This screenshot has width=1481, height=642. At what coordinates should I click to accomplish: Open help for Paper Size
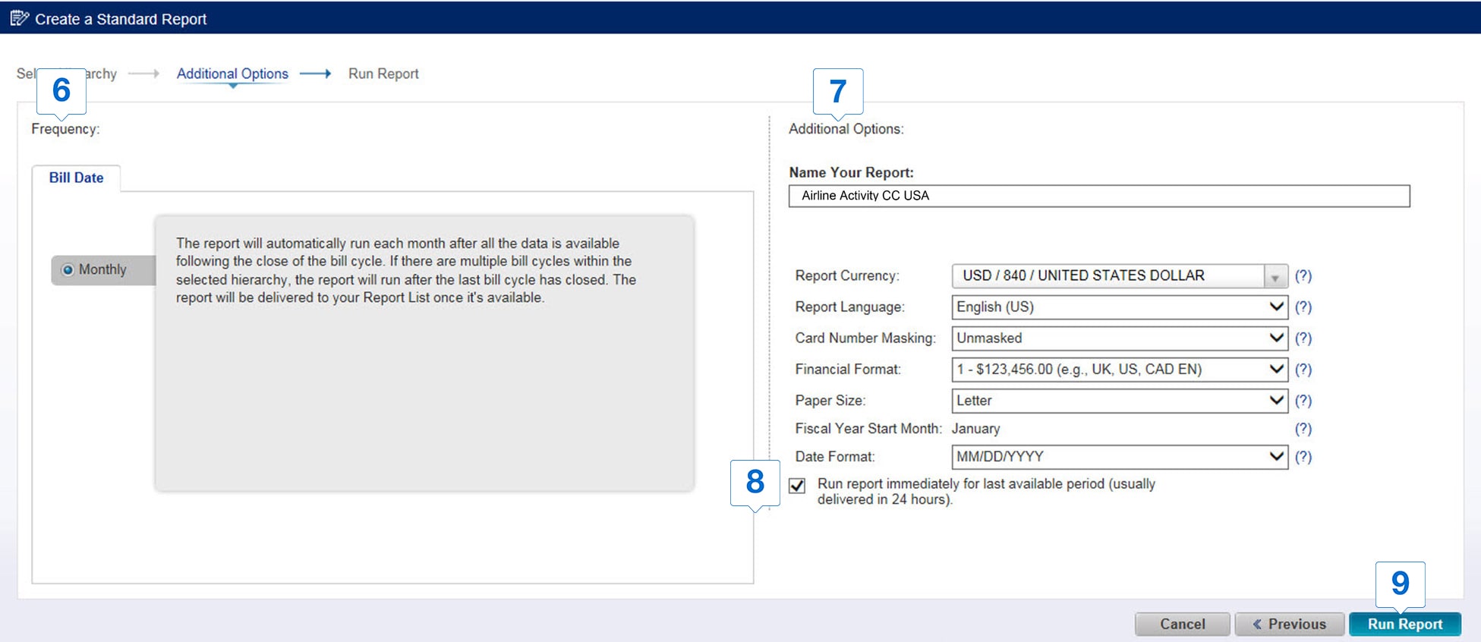tap(1303, 400)
